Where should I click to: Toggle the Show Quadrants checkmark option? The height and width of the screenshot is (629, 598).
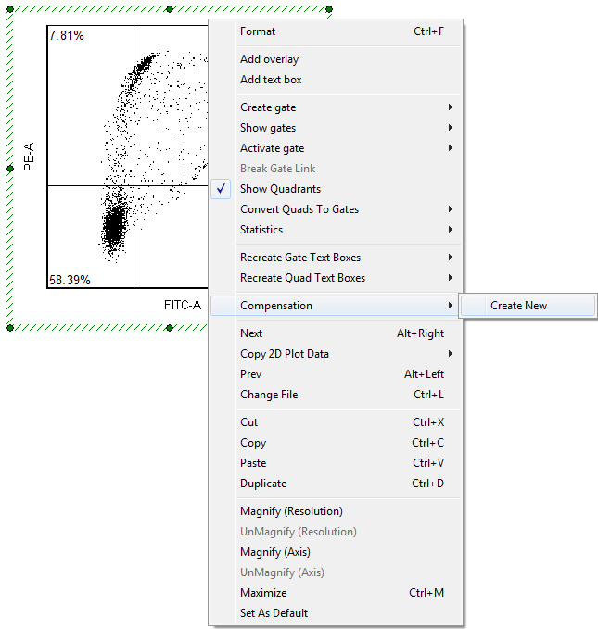tap(280, 189)
